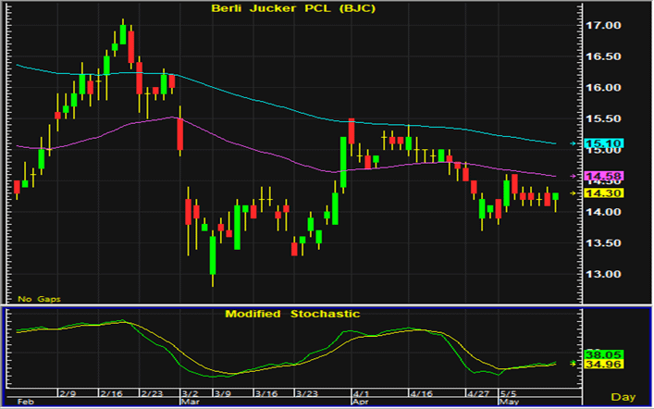Click the 13.00 price axis label
Viewport: 654px width, 409px height.
(x=603, y=274)
